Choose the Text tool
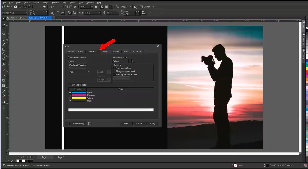Image resolution: width=308 pixels, height=169 pixels. click(4, 65)
